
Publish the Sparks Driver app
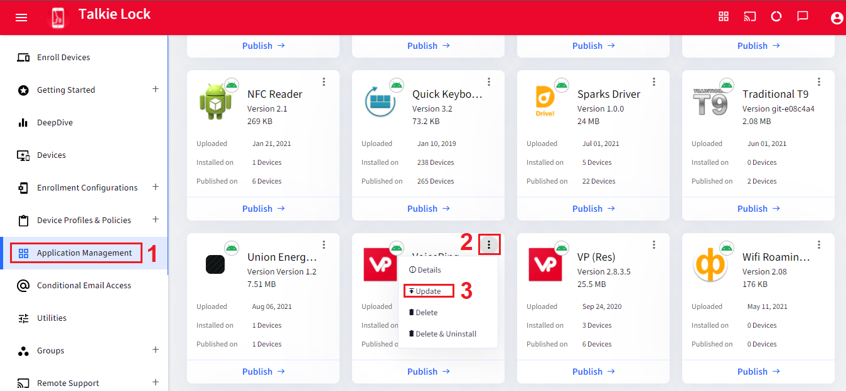tap(594, 209)
